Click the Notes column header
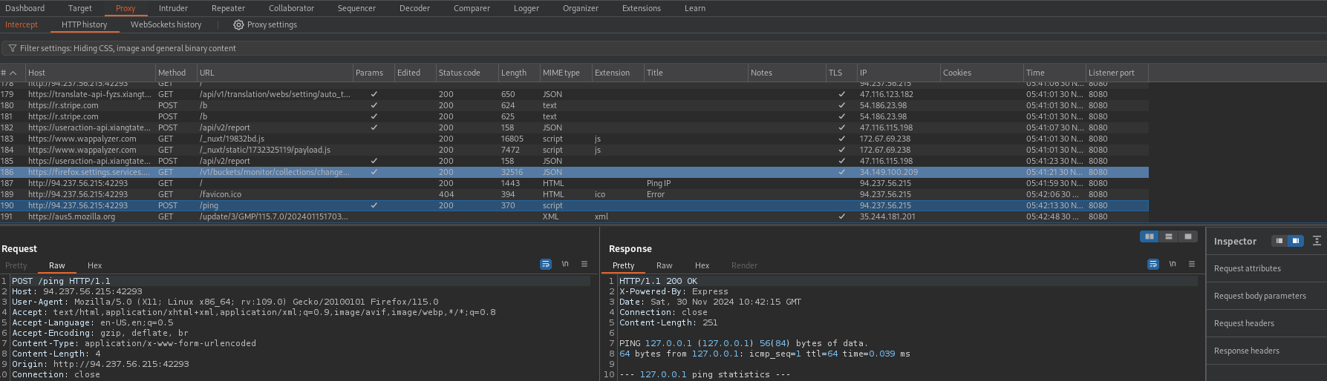Screen dimensions: 1327x381 pos(786,73)
